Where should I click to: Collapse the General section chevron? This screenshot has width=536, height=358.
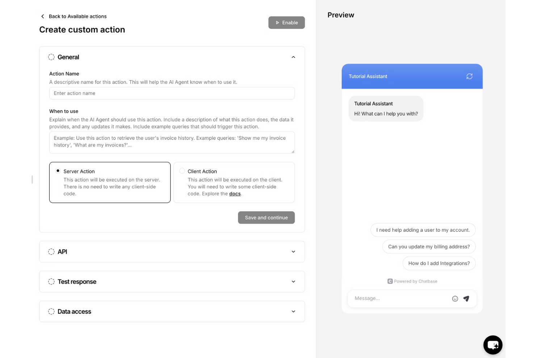(x=293, y=57)
